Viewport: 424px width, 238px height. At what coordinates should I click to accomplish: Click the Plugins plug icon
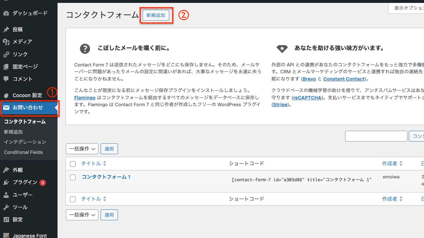click(x=6, y=182)
